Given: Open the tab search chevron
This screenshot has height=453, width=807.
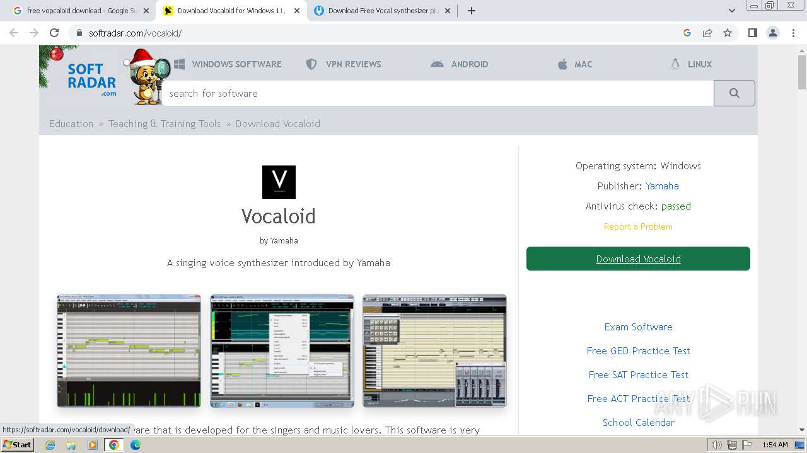Looking at the screenshot, I should tap(732, 11).
